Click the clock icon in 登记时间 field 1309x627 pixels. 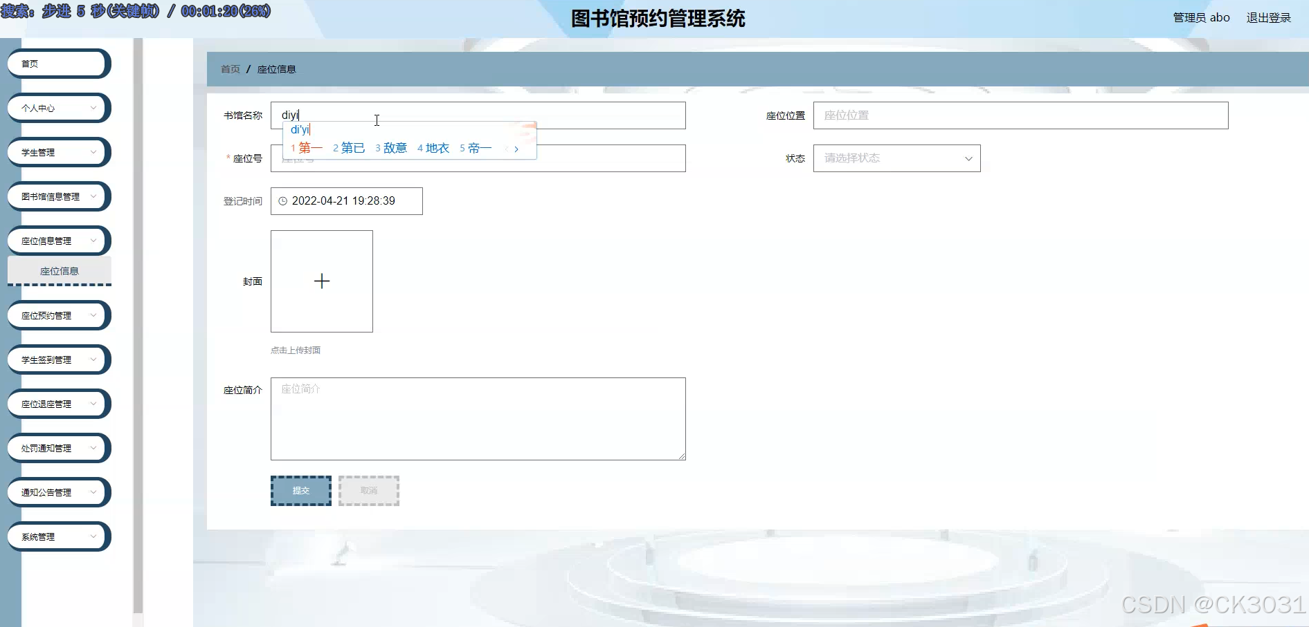[x=282, y=201]
